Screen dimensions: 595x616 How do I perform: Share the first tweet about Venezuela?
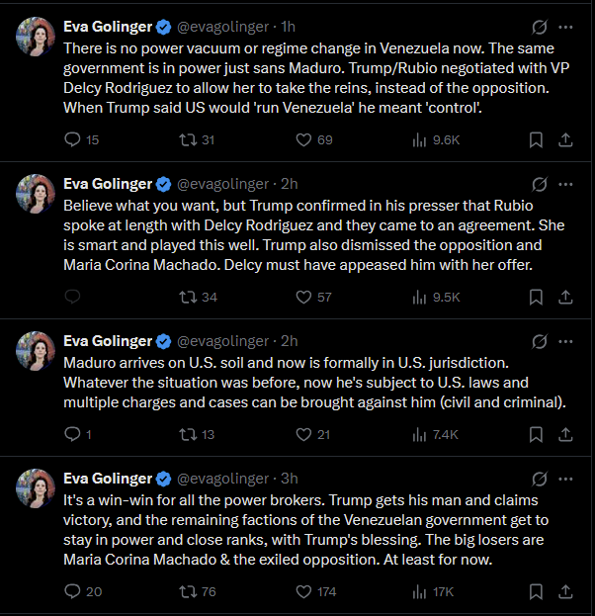(565, 139)
